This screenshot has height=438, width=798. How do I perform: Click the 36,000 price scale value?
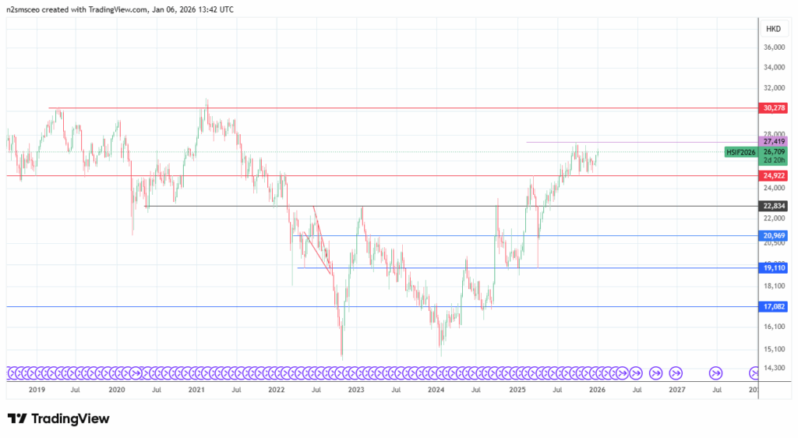click(774, 48)
